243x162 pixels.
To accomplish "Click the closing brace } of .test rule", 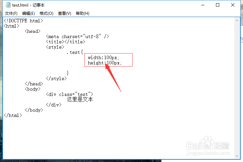I will click(68, 73).
